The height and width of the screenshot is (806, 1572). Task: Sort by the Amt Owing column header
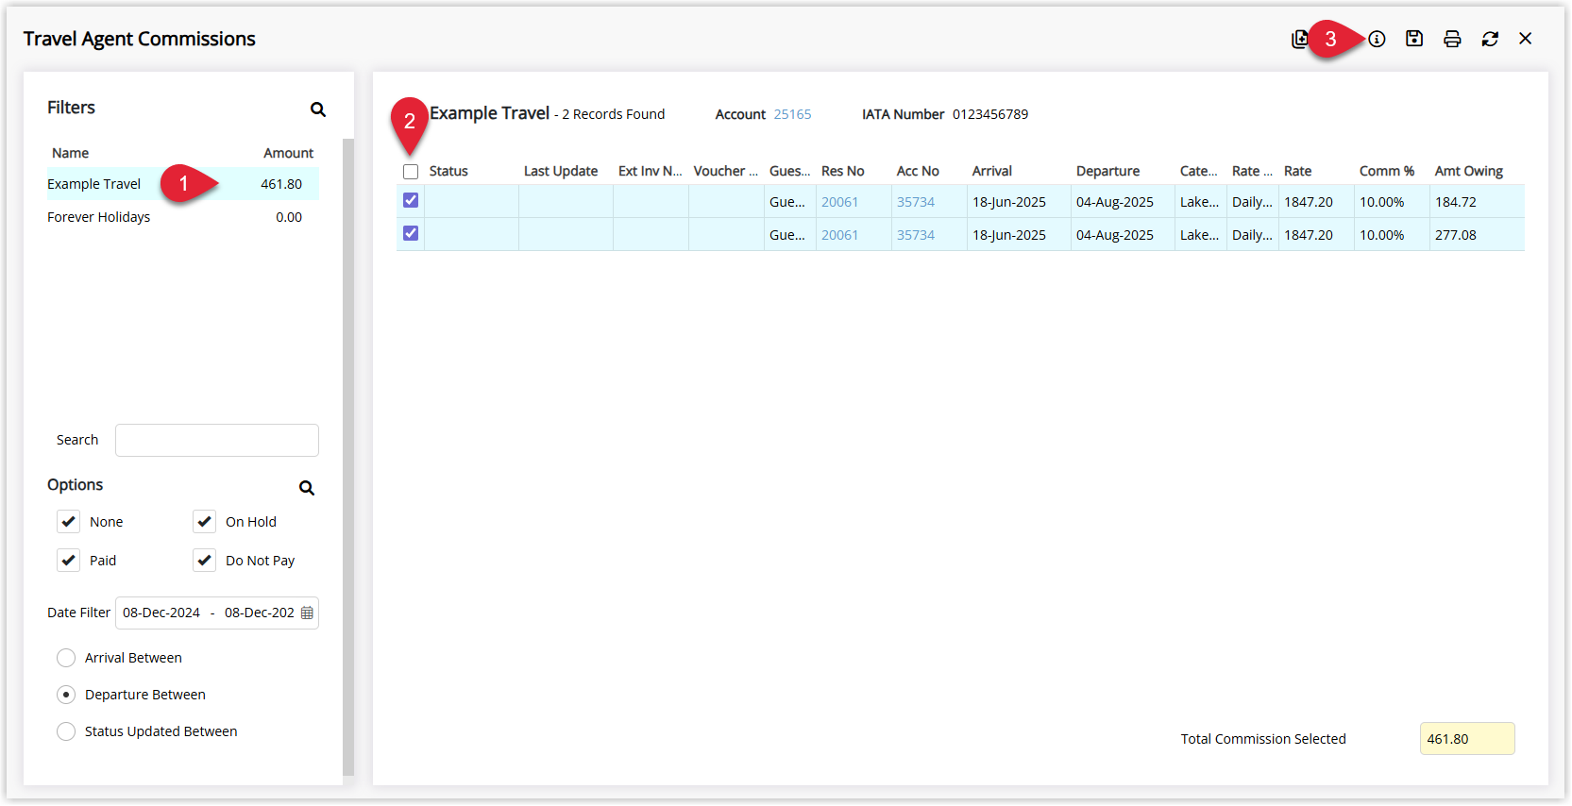(x=1469, y=171)
